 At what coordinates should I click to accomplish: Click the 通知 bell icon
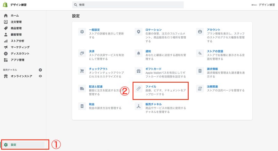point(138,54)
